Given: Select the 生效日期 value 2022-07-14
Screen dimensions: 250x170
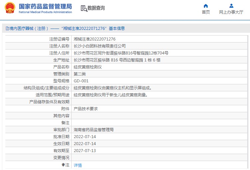Looking at the screenshot, I should tap(85, 144).
